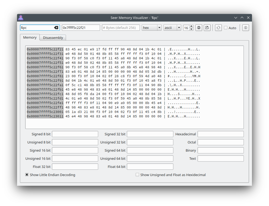This screenshot has width=269, height=206.
Task: Click the Octal value field
Action: point(221,142)
